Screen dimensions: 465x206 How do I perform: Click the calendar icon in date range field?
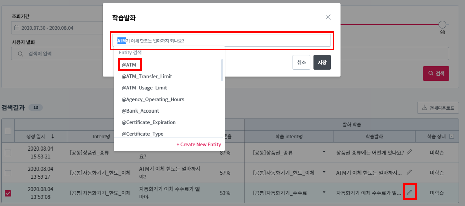17,28
